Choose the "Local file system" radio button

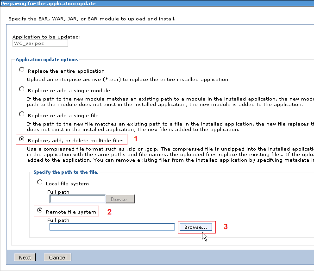tap(40, 183)
